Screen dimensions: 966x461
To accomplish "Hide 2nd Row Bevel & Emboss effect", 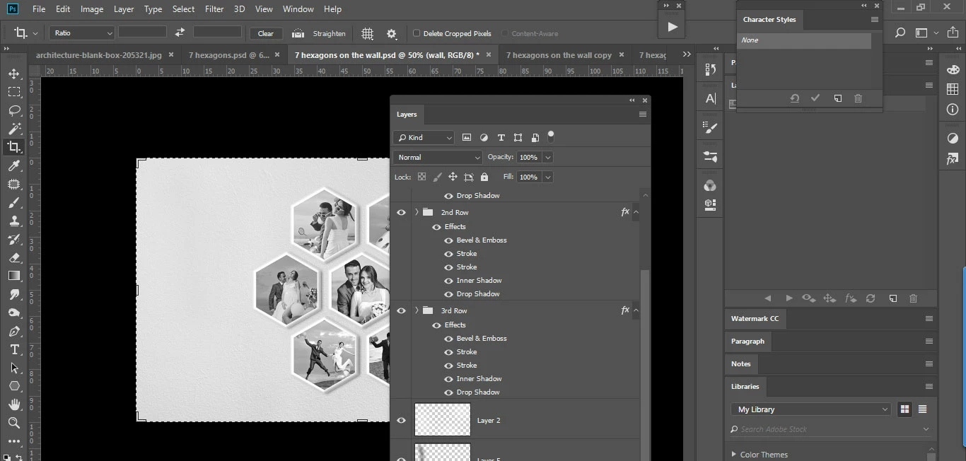I will (448, 240).
